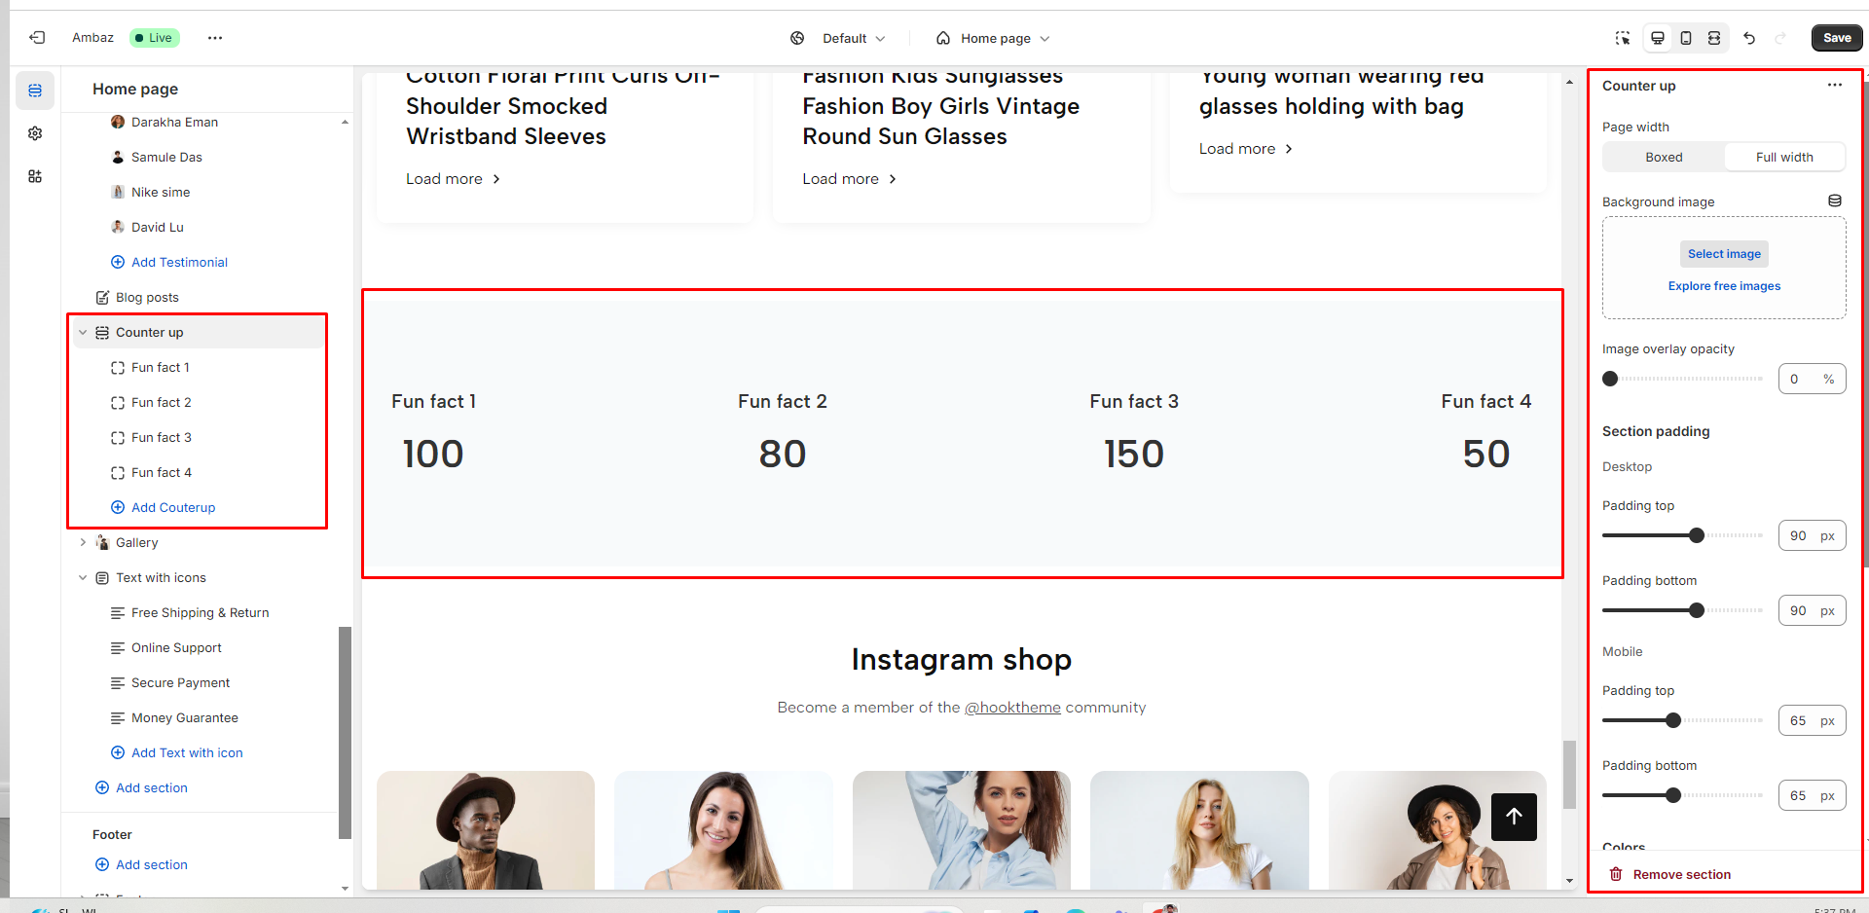Open the Home page template dropdown
Image resolution: width=1869 pixels, height=913 pixels.
click(x=993, y=39)
